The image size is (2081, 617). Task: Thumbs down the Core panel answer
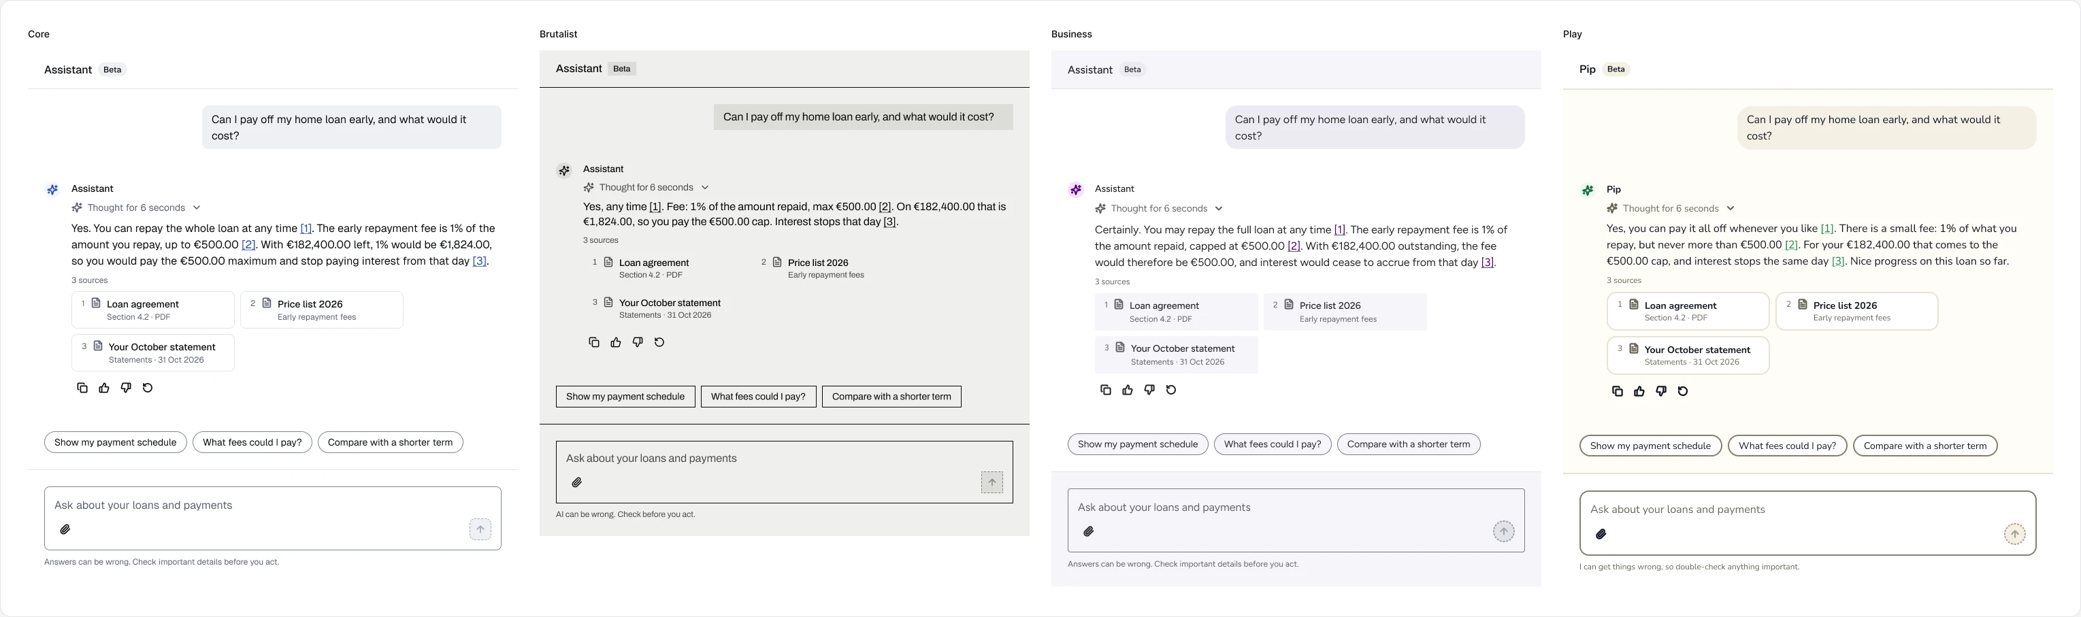pos(125,388)
